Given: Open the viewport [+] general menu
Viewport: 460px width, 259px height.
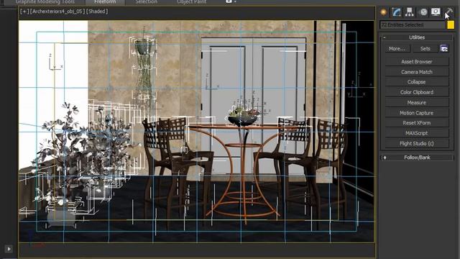Looking at the screenshot, I should [x=24, y=12].
